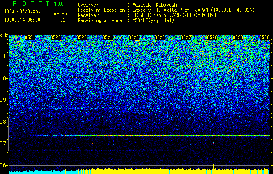Click the 0.8 frequency axis label

[x=3, y=122]
